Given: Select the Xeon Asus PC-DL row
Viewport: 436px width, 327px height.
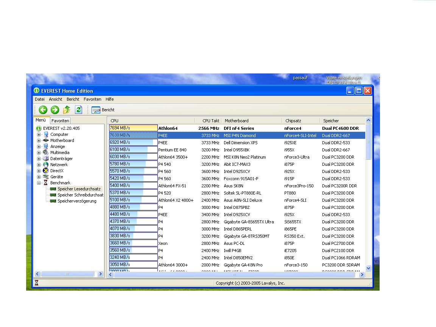Looking at the screenshot, I should pos(237,243).
